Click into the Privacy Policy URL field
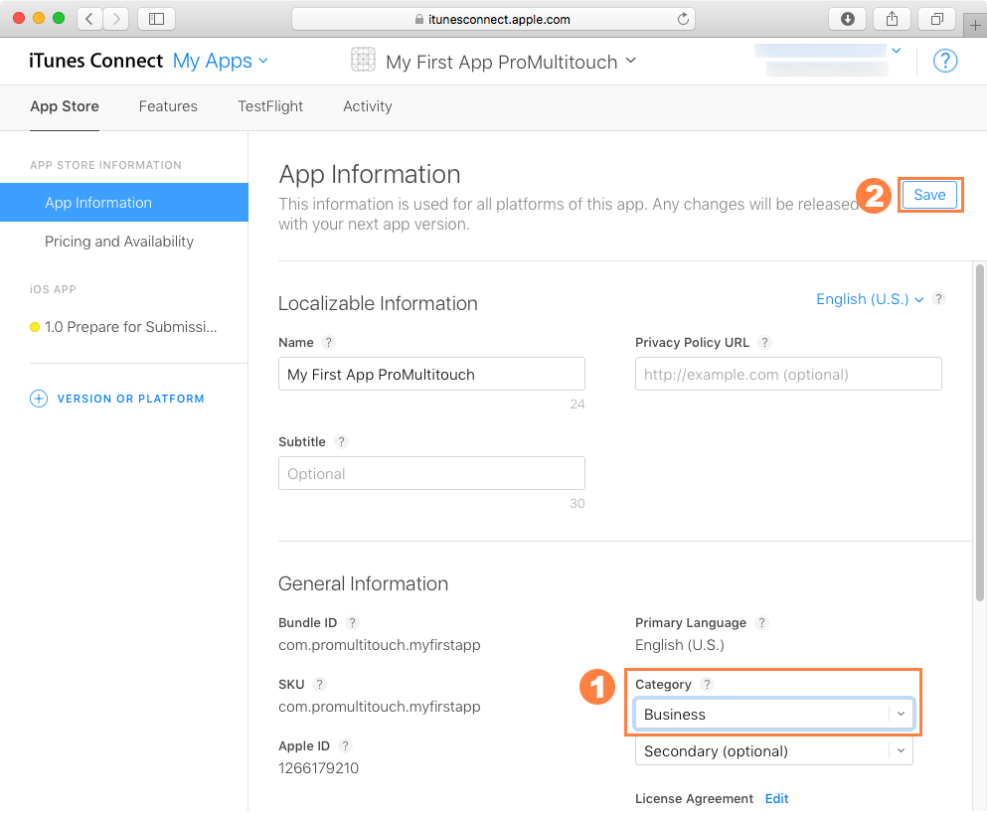This screenshot has height=815, width=987. coord(788,374)
